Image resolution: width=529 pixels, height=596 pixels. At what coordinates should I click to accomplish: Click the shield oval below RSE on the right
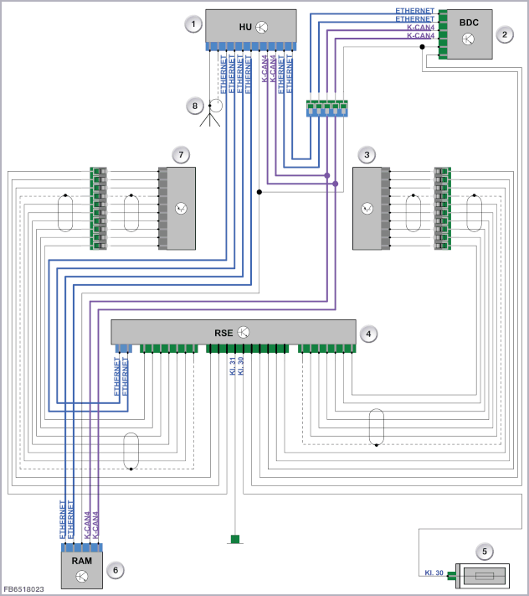[x=377, y=427]
